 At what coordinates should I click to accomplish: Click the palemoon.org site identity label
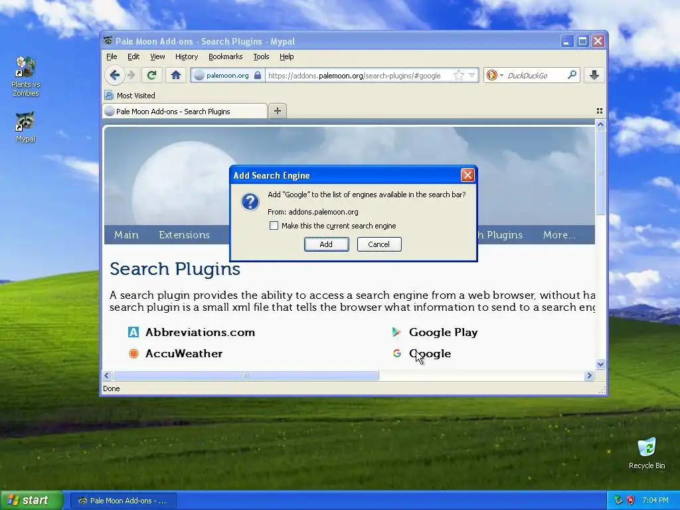[227, 75]
